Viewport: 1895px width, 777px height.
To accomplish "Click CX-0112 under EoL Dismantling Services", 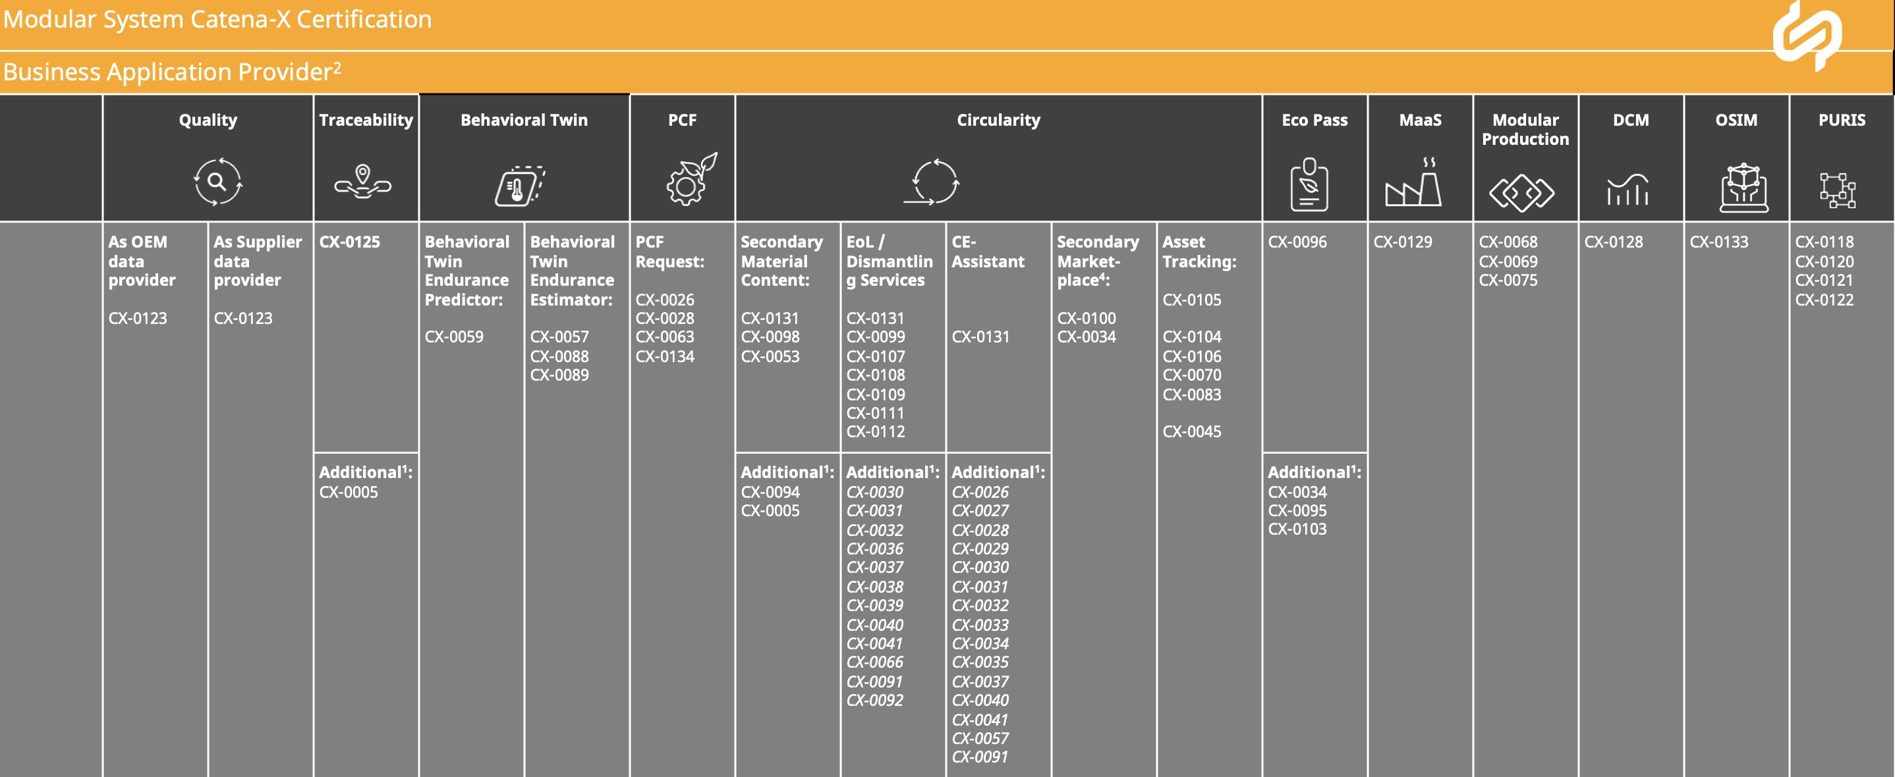I will (876, 431).
